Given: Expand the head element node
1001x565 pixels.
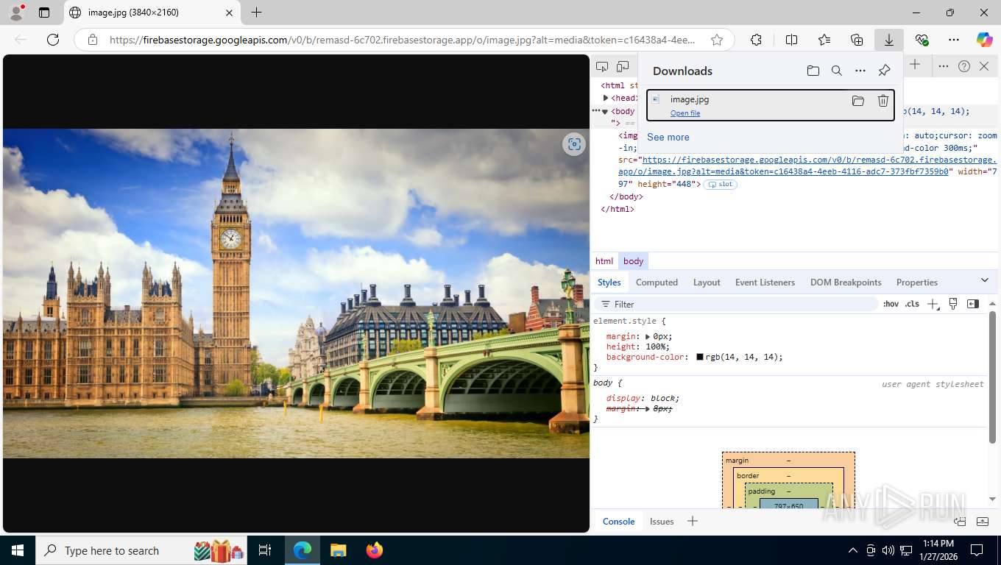Looking at the screenshot, I should (606, 98).
